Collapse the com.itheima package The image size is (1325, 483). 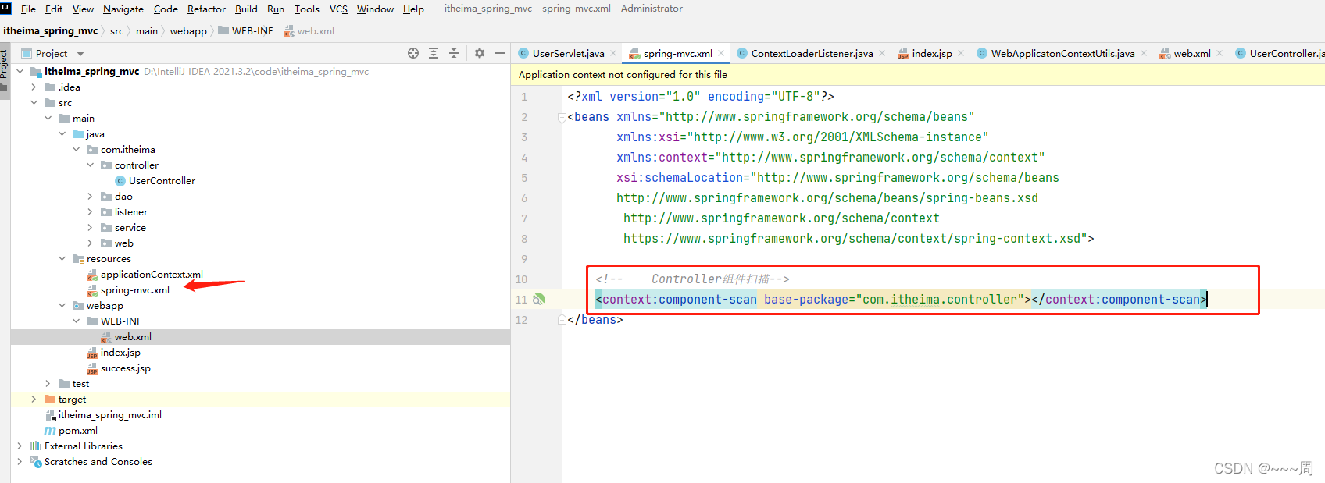pos(76,149)
